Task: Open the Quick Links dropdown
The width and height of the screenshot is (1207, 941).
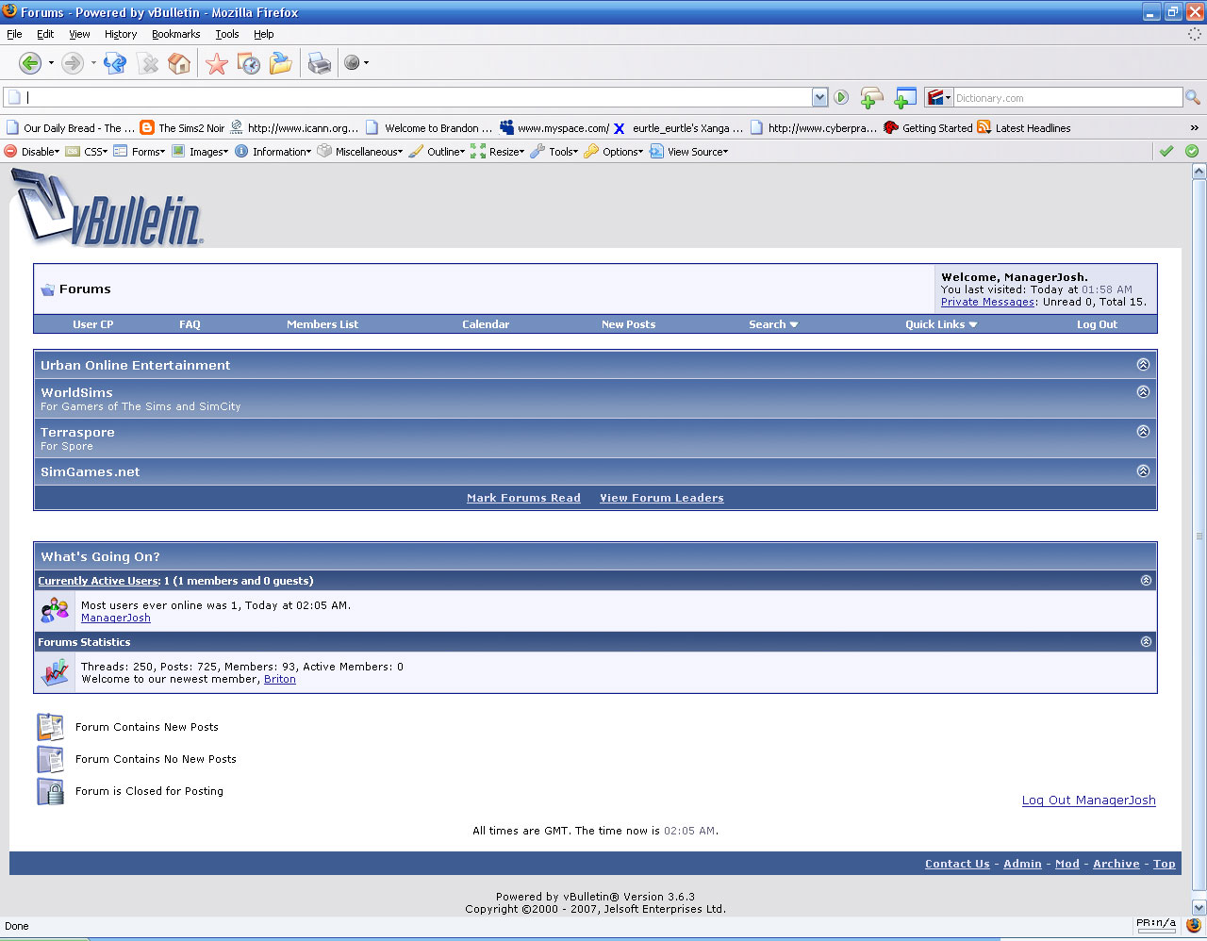Action: pos(941,324)
